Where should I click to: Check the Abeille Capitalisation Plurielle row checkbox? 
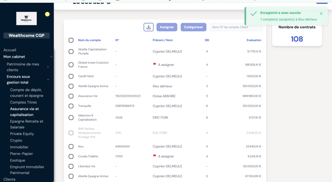[71, 52]
